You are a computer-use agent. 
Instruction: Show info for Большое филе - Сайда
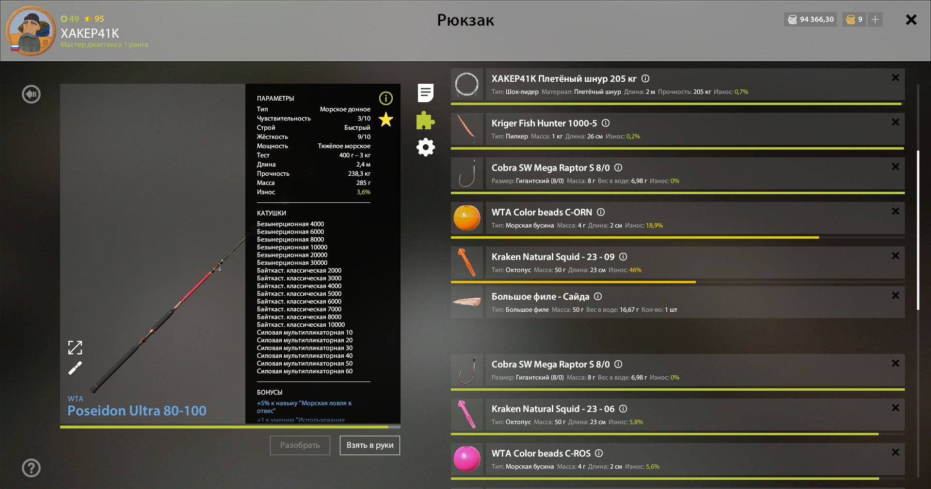(598, 296)
